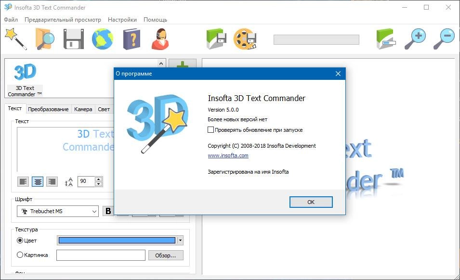Image resolution: width=460 pixels, height=280 pixels.
Task: Click the green image size icon
Action: pyautogui.click(x=386, y=38)
